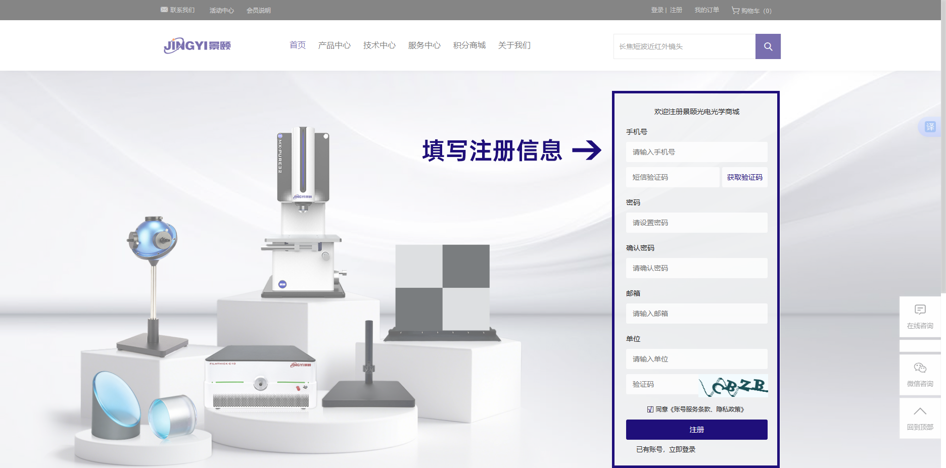Click the email input field
946x468 pixels.
(x=696, y=314)
